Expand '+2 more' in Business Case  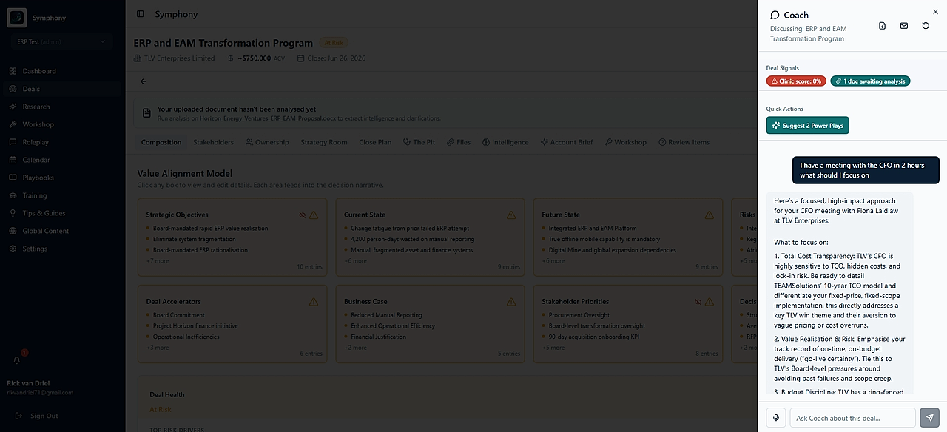(355, 348)
